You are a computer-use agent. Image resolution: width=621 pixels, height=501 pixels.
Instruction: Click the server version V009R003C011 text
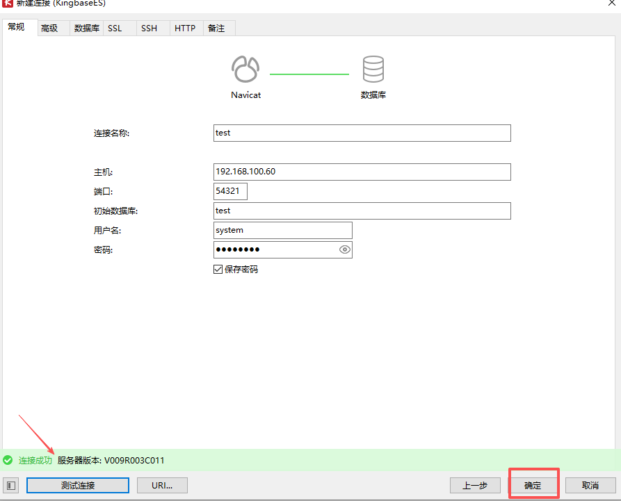134,460
